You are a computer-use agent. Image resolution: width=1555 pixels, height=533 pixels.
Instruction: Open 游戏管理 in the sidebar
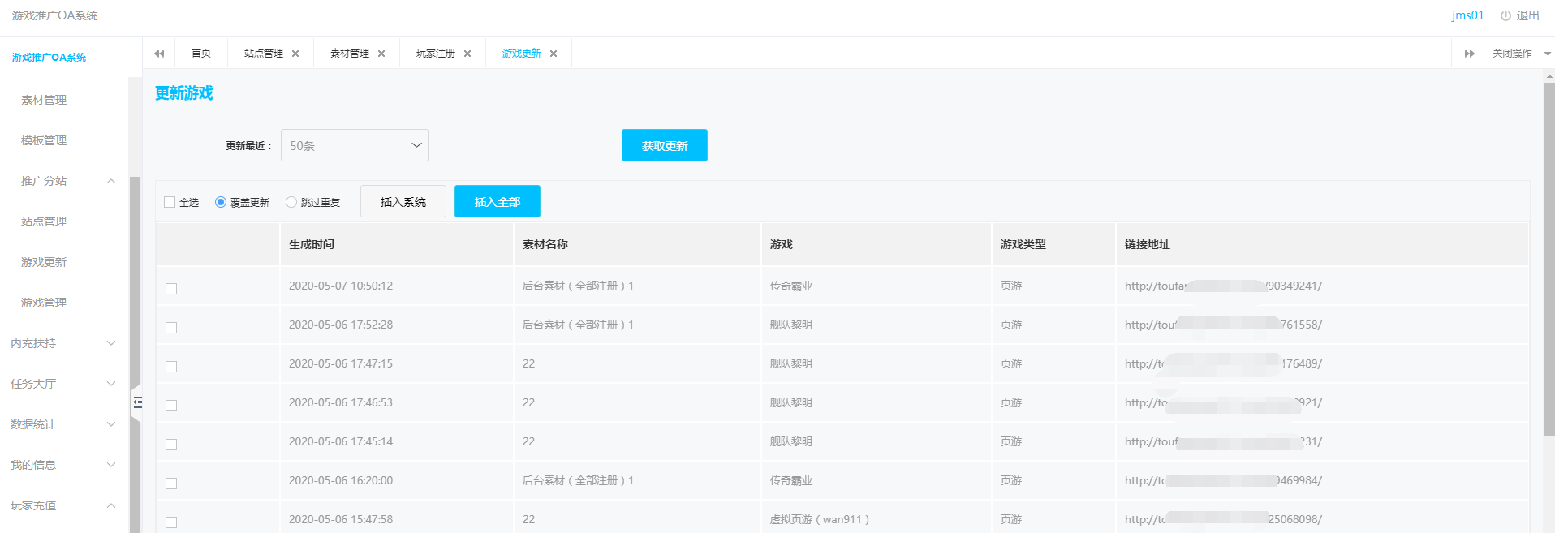pos(44,303)
